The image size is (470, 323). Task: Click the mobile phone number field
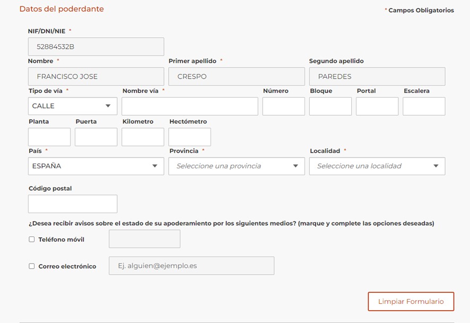point(144,239)
